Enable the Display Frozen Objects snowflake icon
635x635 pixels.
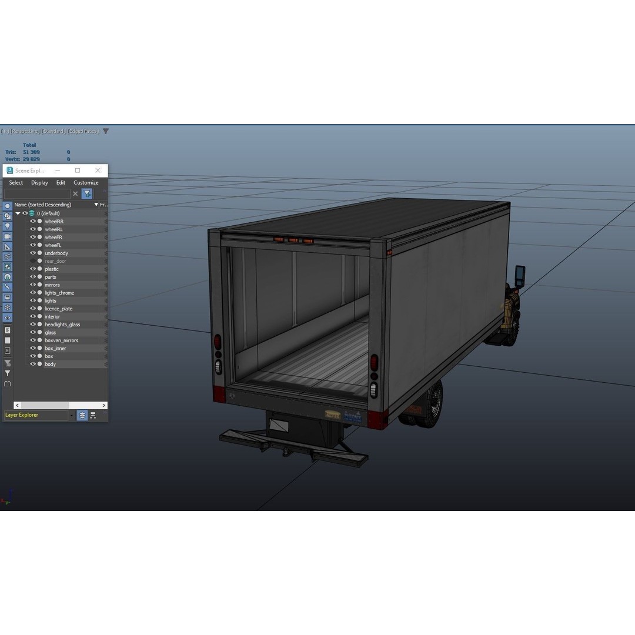7,307
